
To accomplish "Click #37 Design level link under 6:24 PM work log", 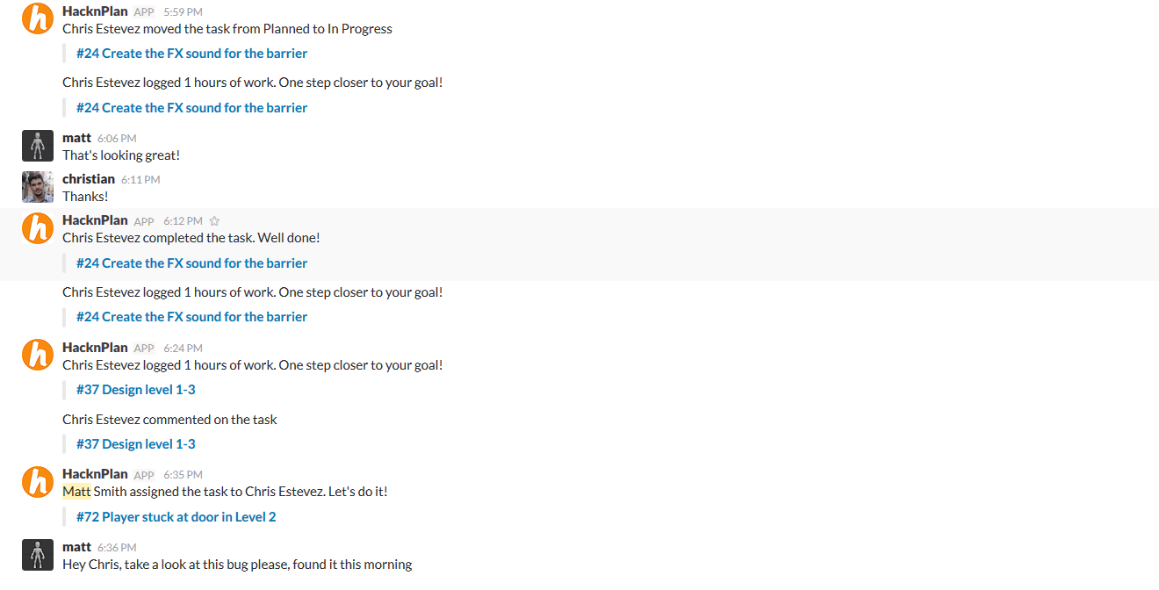I will point(136,390).
